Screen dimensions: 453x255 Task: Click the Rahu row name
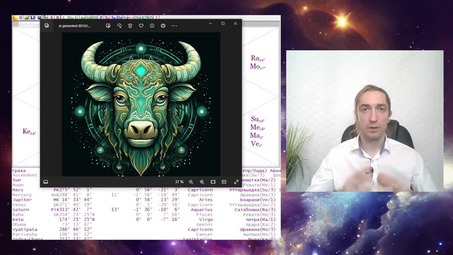(18, 214)
